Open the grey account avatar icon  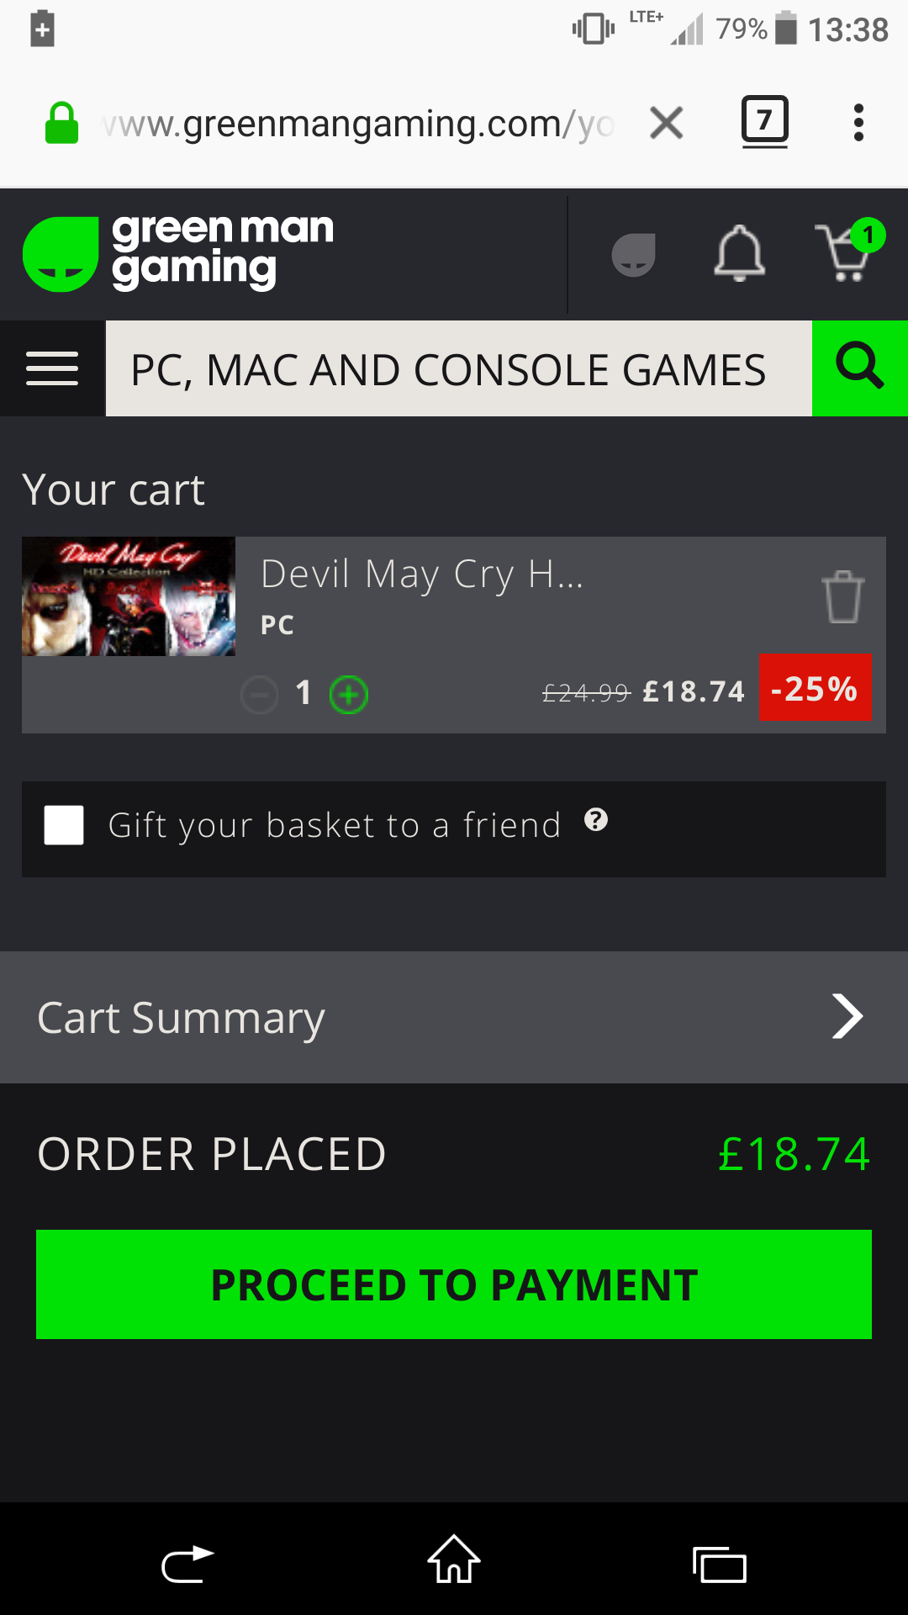(633, 254)
